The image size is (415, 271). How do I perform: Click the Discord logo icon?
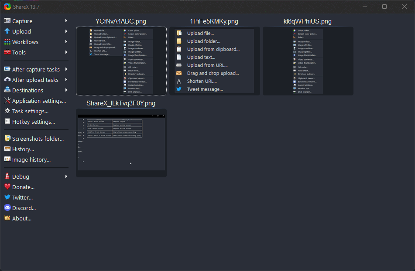click(x=7, y=208)
